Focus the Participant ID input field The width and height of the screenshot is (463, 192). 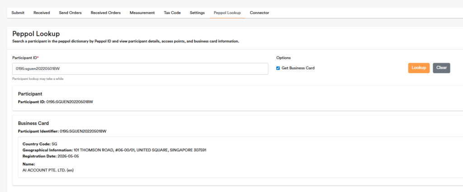(140, 69)
